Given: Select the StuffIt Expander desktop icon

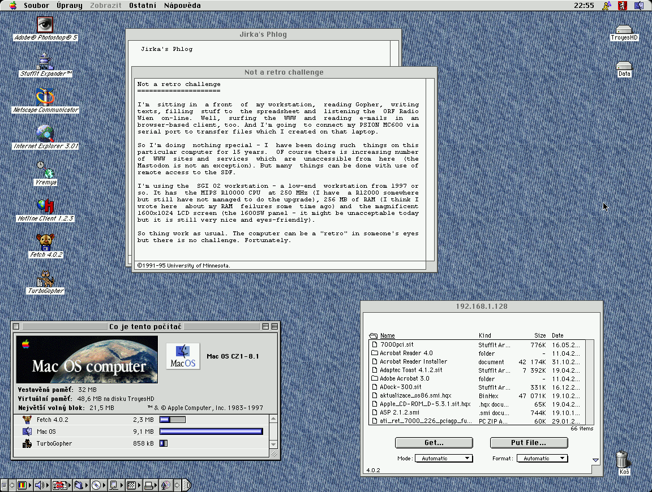Looking at the screenshot, I should [x=45, y=61].
